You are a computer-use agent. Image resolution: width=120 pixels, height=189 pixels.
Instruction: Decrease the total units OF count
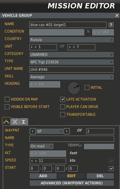click(70, 47)
